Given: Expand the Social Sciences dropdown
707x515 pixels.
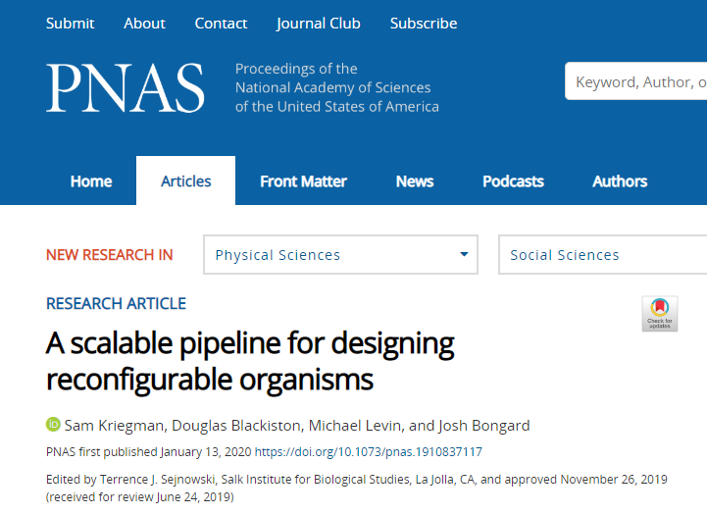Looking at the screenshot, I should (602, 254).
